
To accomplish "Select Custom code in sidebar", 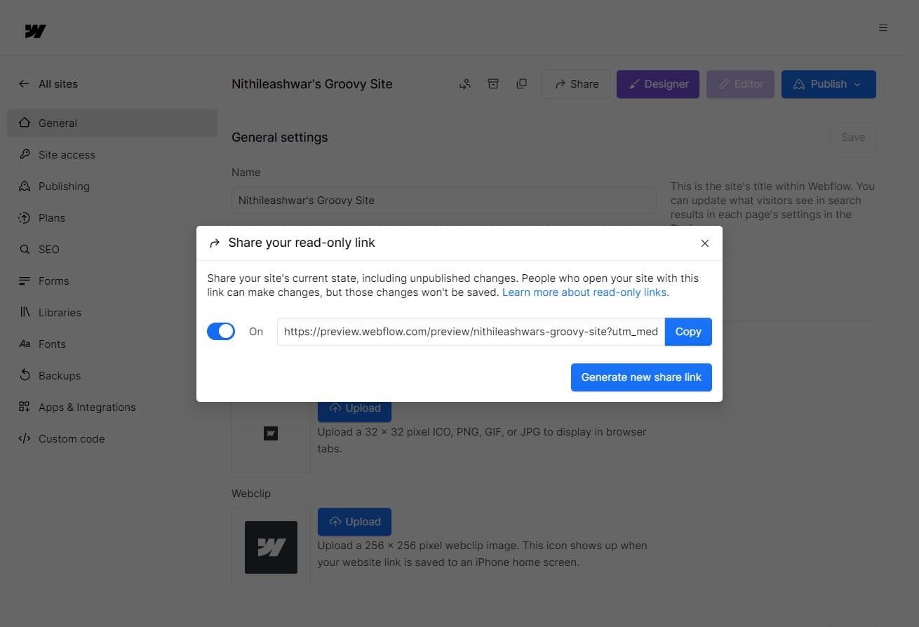I will (71, 439).
